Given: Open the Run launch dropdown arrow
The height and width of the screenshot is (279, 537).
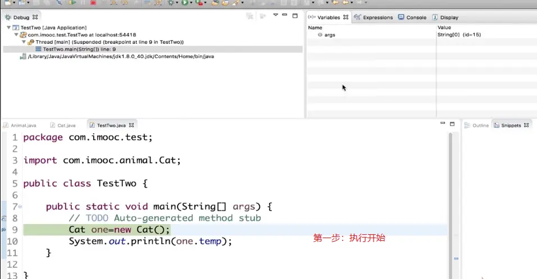Looking at the screenshot, I should pos(191,3).
